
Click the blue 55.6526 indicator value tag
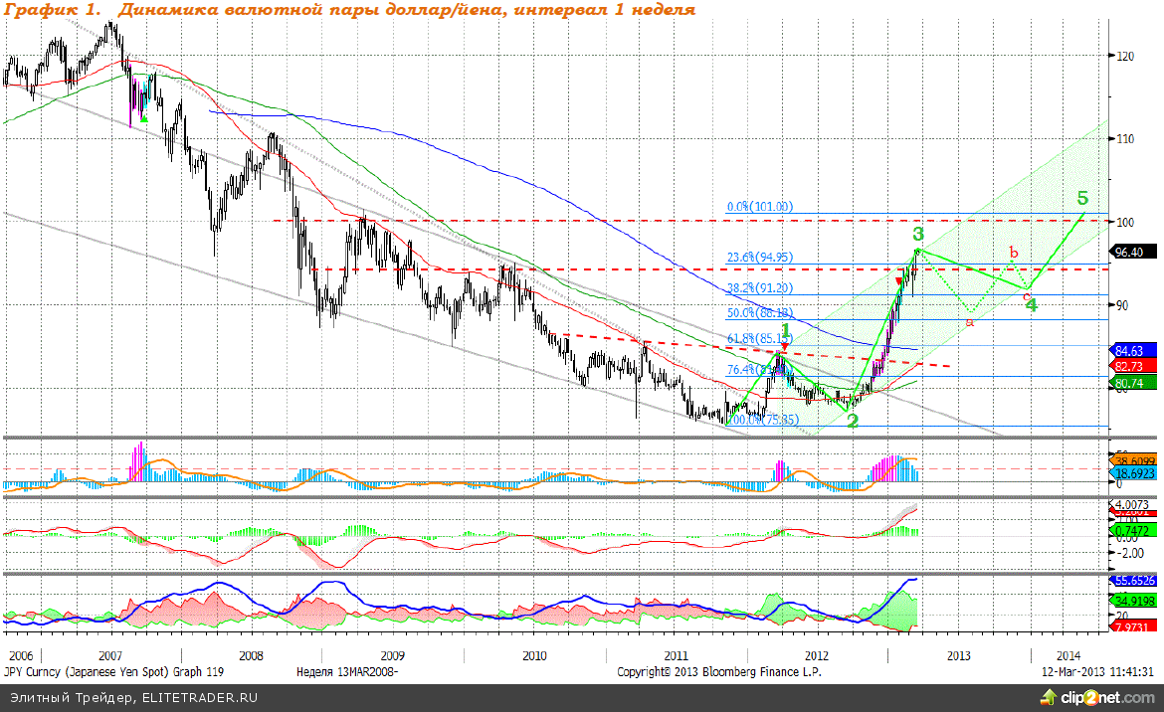tap(1135, 580)
